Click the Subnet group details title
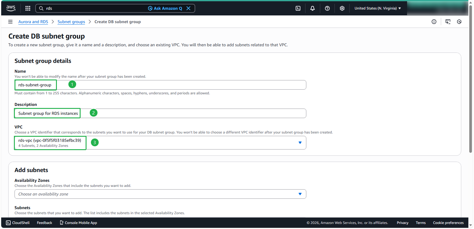The image size is (474, 229). (43, 61)
